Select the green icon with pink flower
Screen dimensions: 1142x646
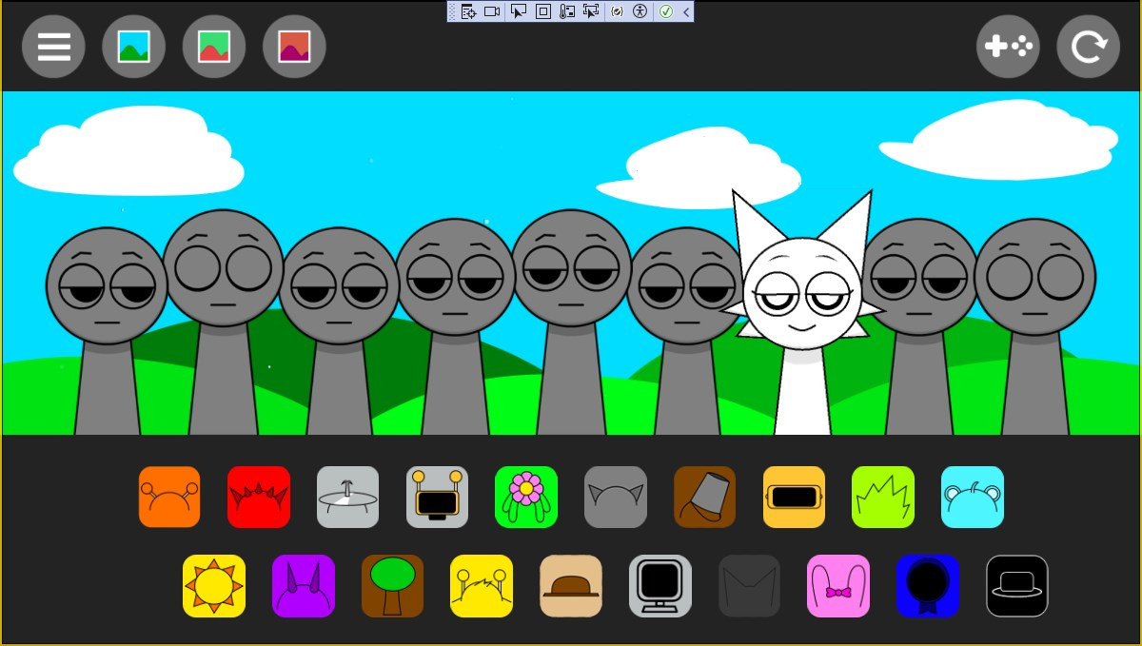point(526,497)
